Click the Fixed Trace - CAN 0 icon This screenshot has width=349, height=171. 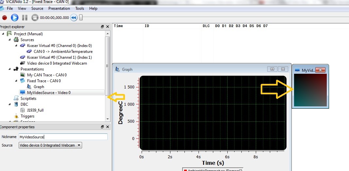coord(23,81)
